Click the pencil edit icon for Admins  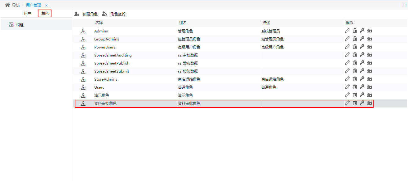(347, 31)
